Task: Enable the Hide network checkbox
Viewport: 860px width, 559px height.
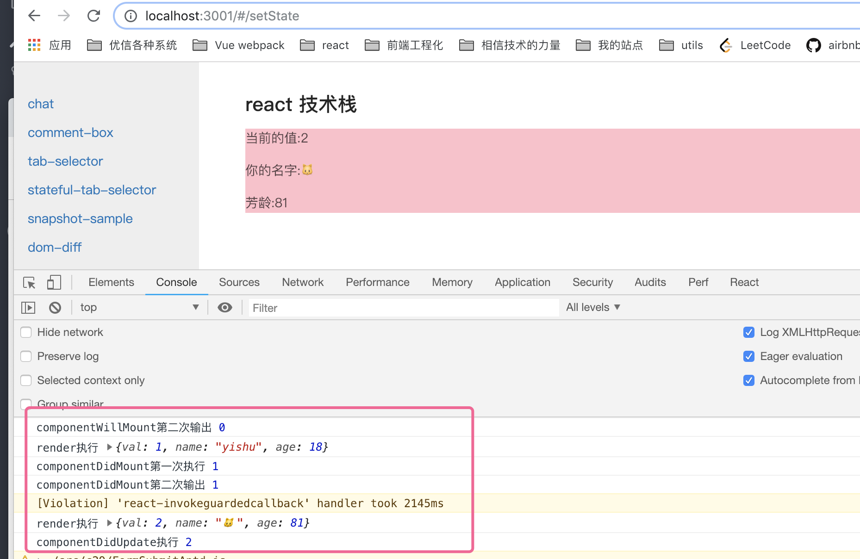Action: [26, 332]
